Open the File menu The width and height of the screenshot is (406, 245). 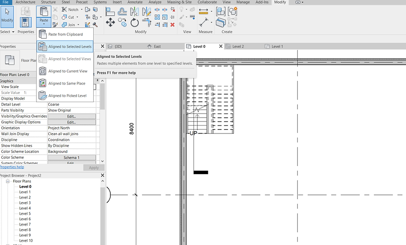click(5, 2)
